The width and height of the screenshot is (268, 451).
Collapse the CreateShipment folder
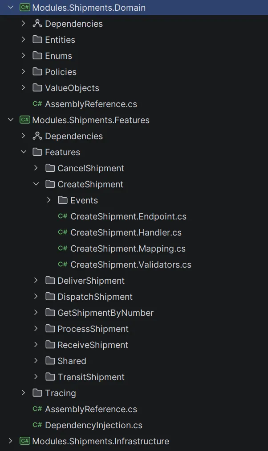(36, 184)
